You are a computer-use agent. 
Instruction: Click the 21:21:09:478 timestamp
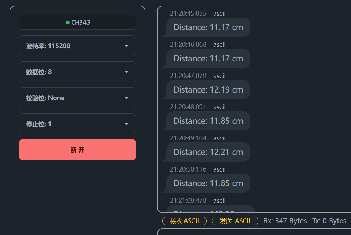click(188, 201)
